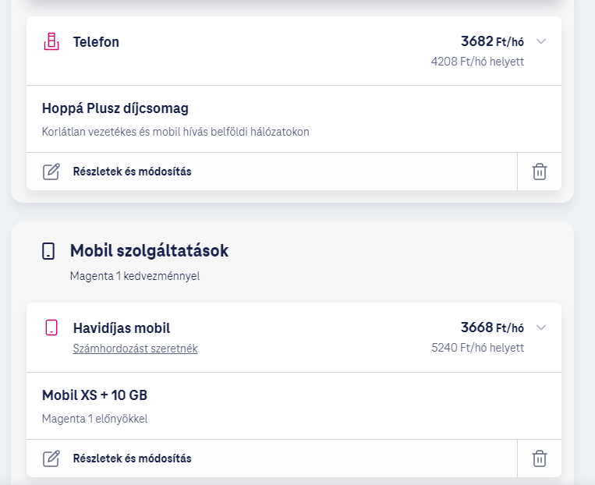The height and width of the screenshot is (485, 595).
Task: Select the Mobil XS + 10 GB title
Action: point(94,395)
